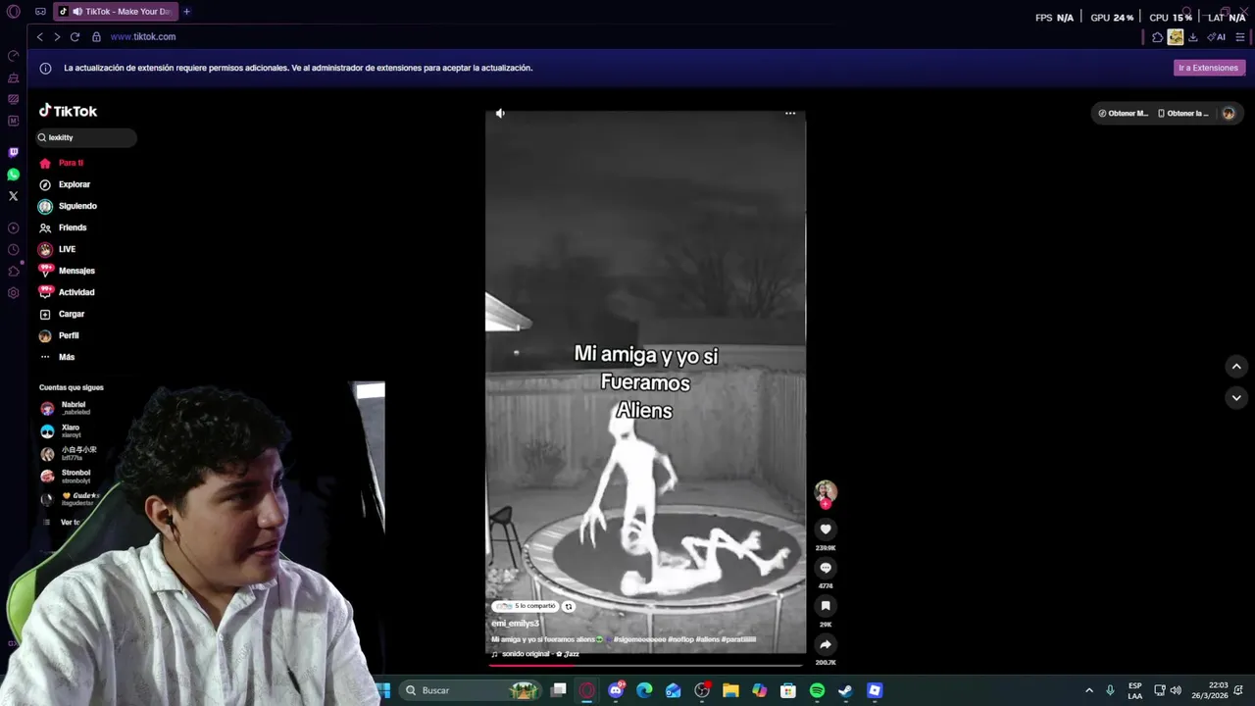This screenshot has width=1255, height=706.
Task: Open Twitch panel in Opera sidebar
Action: coord(13,153)
